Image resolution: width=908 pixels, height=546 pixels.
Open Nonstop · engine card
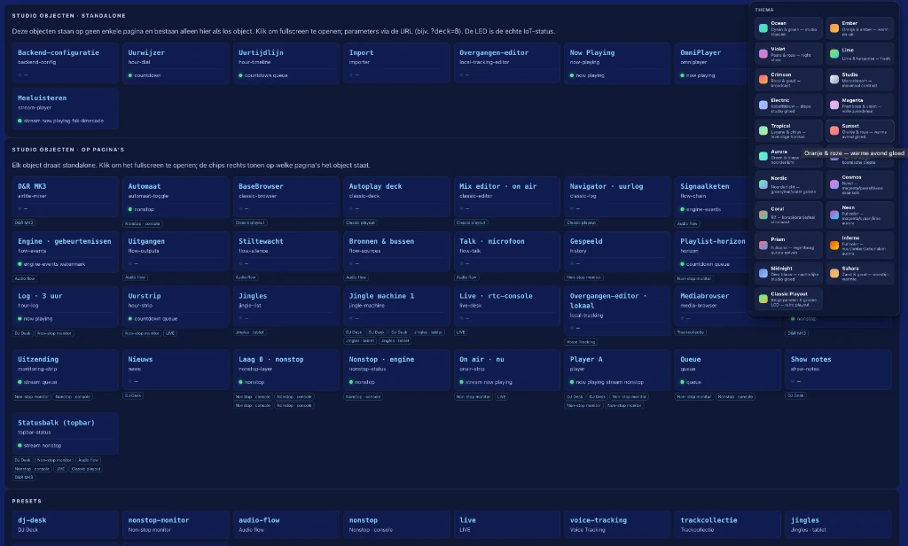396,370
